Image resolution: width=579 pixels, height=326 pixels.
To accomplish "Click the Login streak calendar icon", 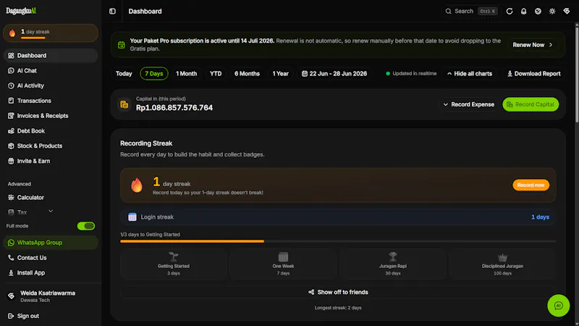I will pos(132,217).
